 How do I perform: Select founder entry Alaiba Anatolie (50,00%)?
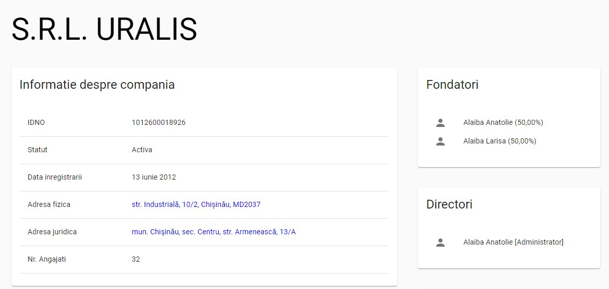[503, 123]
